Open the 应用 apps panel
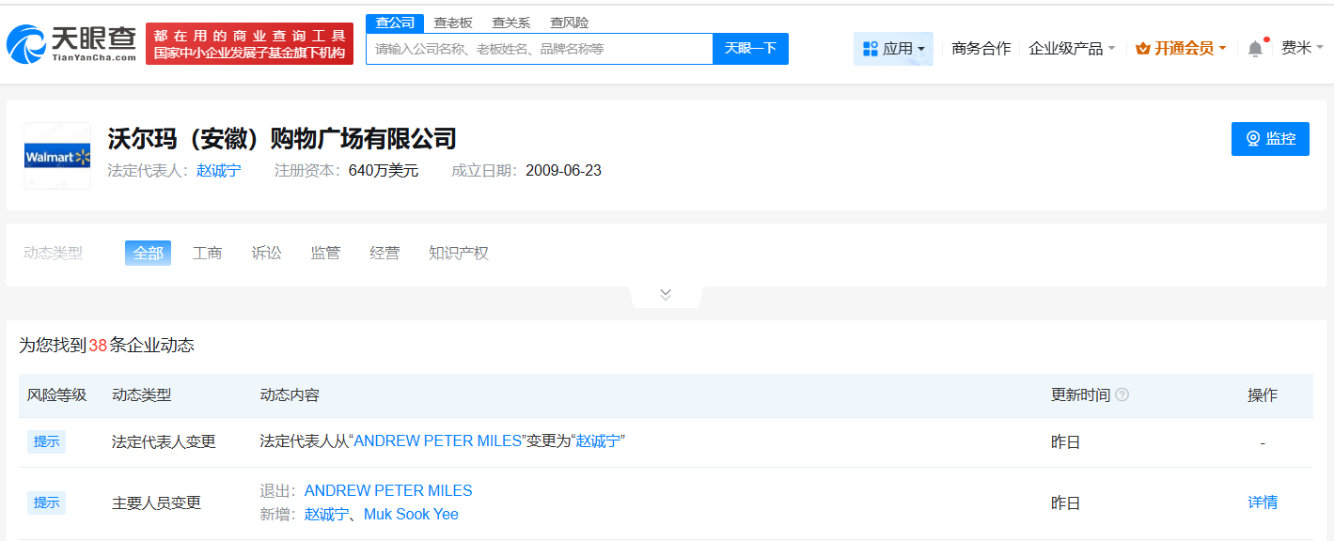Image resolution: width=1334 pixels, height=541 pixels. [x=892, y=47]
